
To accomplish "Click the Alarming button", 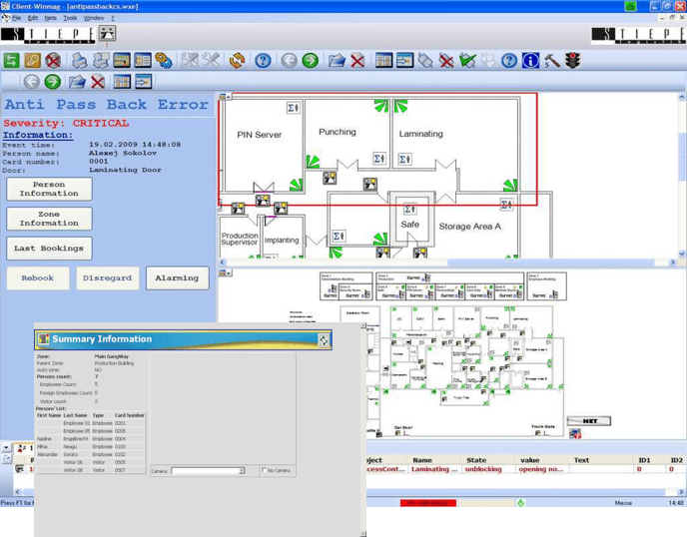I will 177,278.
